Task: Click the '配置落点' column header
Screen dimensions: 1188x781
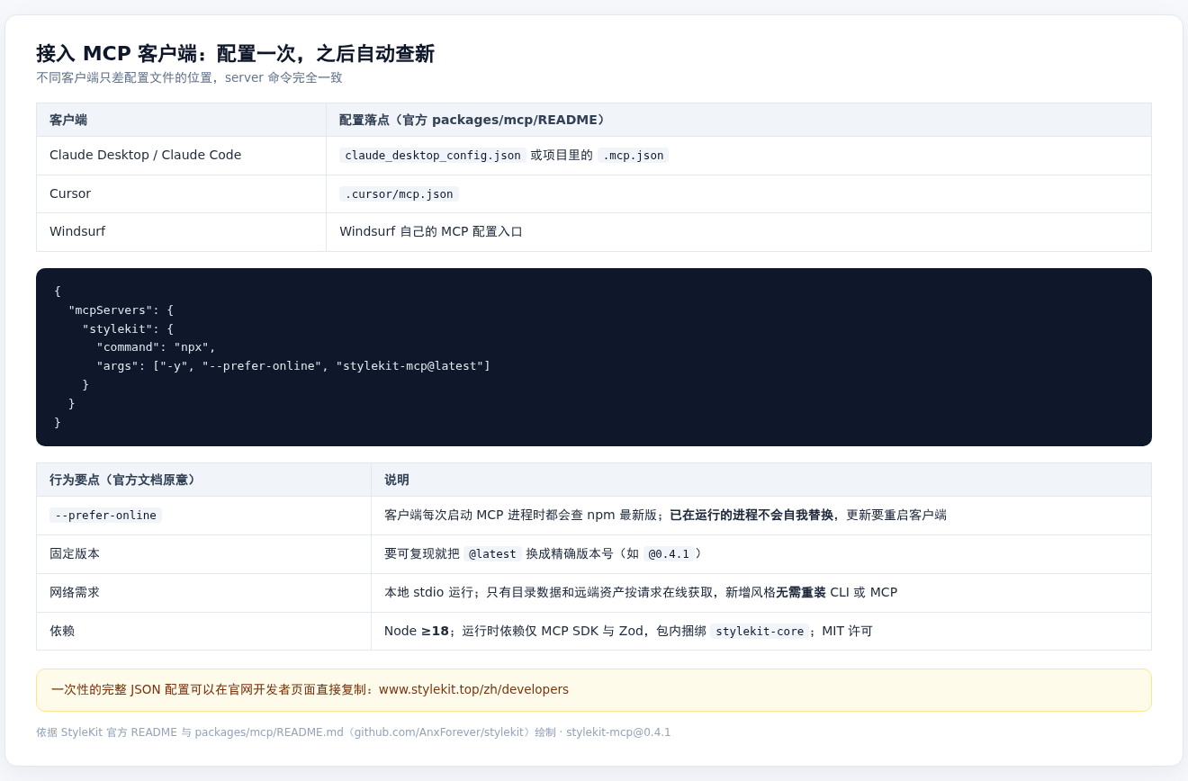Action: 738,120
